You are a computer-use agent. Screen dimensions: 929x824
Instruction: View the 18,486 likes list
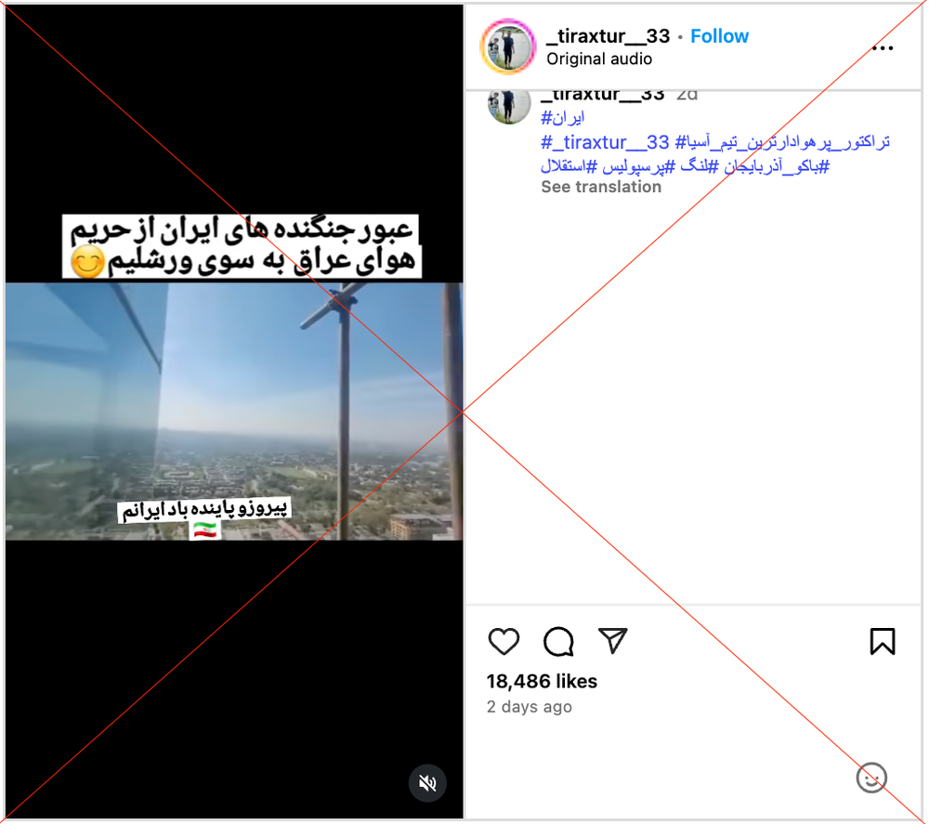542,681
